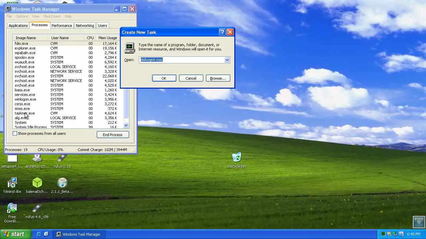Screen dimensions: 426x239
Task: Select the Free Download Manager desktop icon
Action: (x=12, y=213)
